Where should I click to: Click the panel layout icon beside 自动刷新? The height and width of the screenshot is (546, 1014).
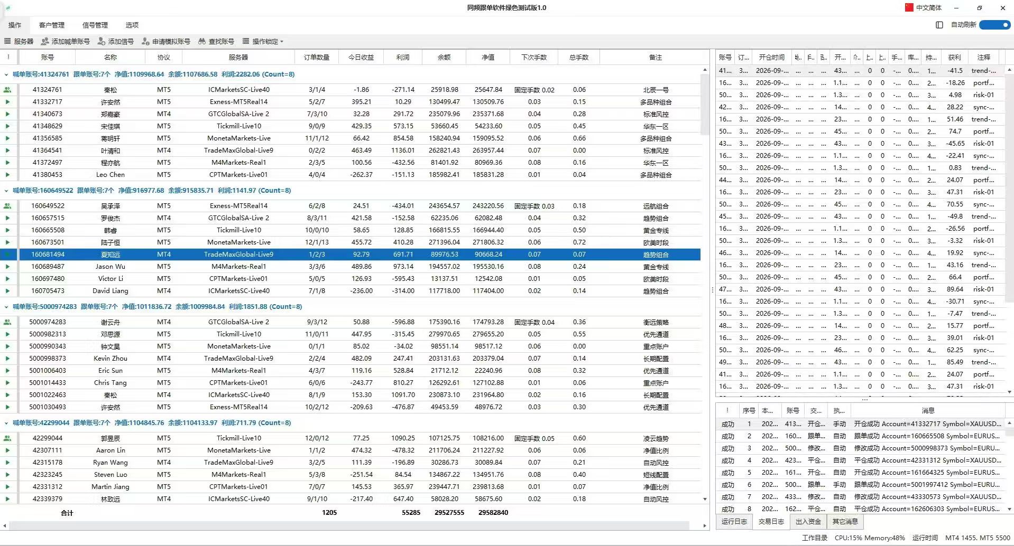coord(939,25)
